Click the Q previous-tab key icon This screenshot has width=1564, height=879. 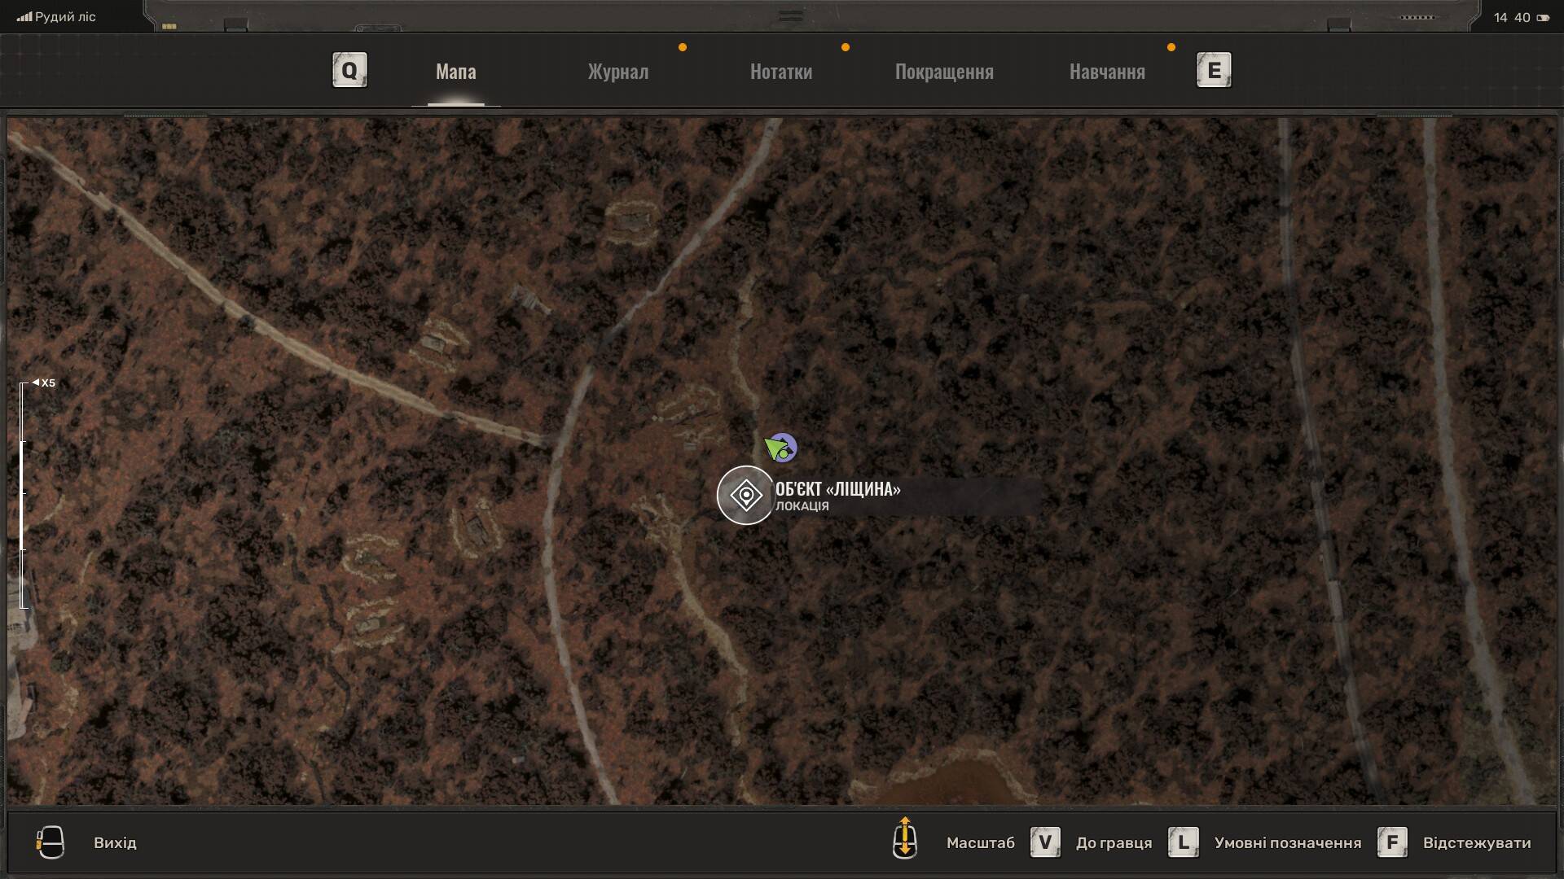point(349,71)
